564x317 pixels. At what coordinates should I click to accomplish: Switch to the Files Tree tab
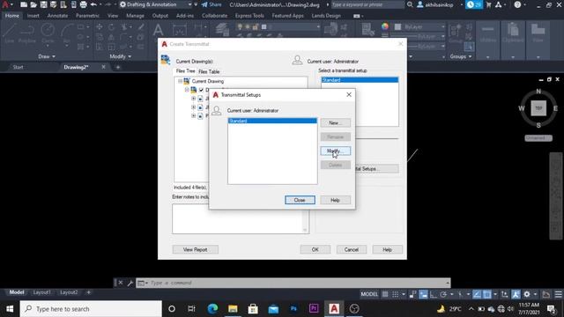coord(185,71)
